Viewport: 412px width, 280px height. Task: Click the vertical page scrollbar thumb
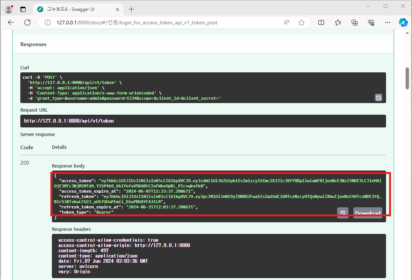coord(407,78)
